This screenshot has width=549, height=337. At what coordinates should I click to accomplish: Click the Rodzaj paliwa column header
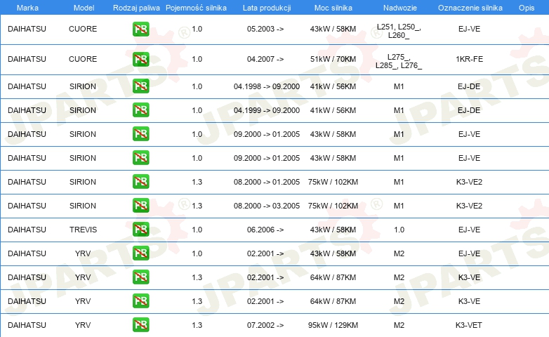(136, 8)
